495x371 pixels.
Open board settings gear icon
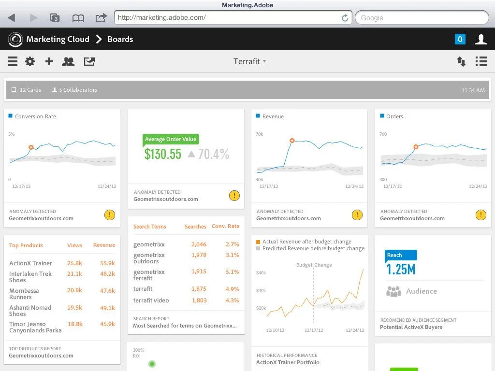pyautogui.click(x=30, y=61)
